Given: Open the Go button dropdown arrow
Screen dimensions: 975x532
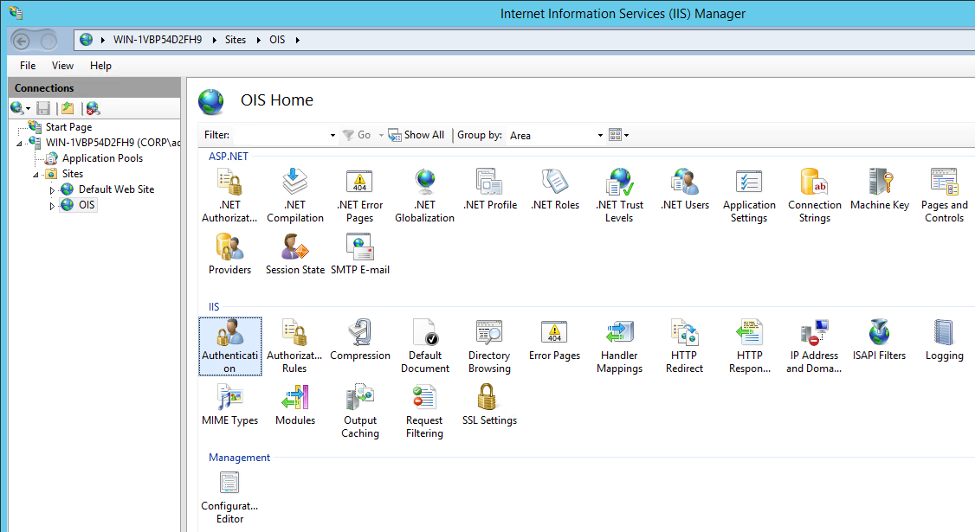Looking at the screenshot, I should tap(381, 135).
